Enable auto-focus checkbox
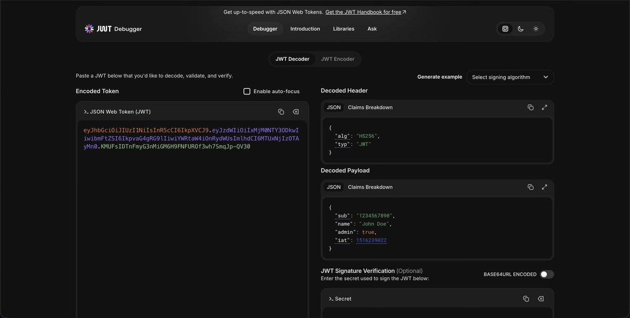This screenshot has height=318, width=630. [x=247, y=91]
